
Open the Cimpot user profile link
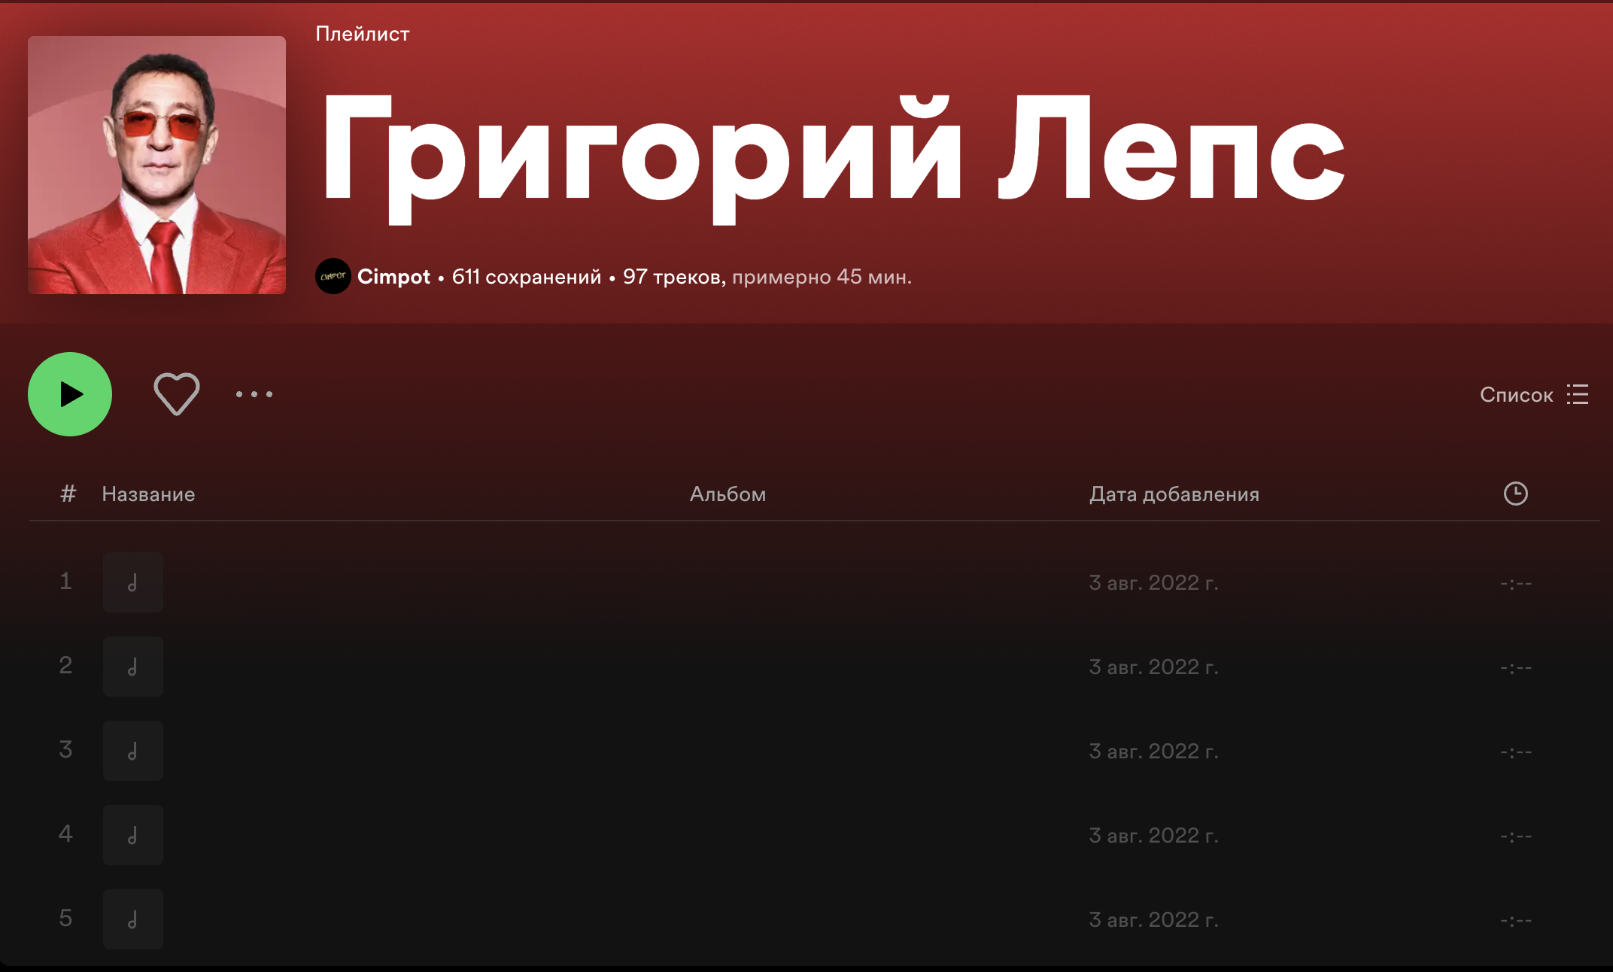point(393,276)
